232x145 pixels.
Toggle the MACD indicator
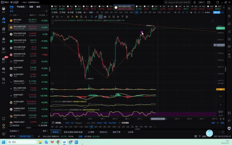coord(99,123)
